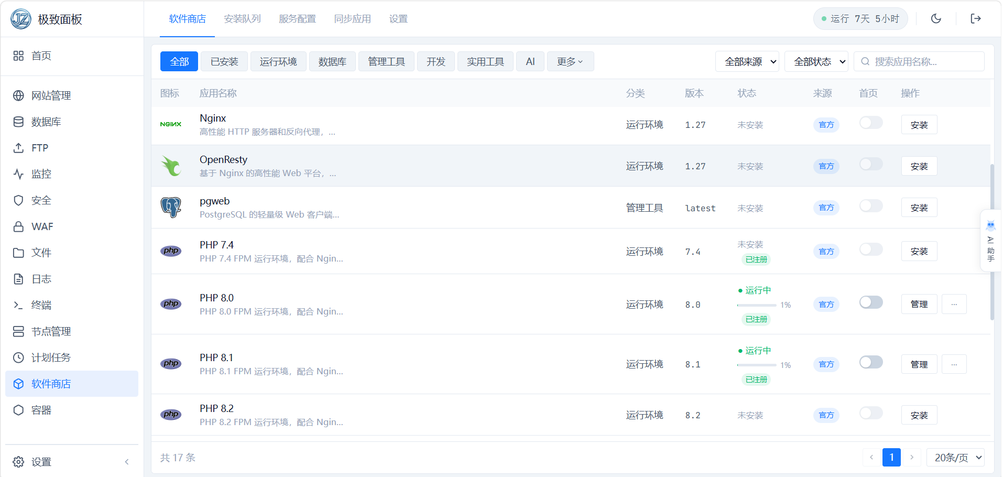Filter by 已安装 category
1003x477 pixels.
pyautogui.click(x=224, y=62)
